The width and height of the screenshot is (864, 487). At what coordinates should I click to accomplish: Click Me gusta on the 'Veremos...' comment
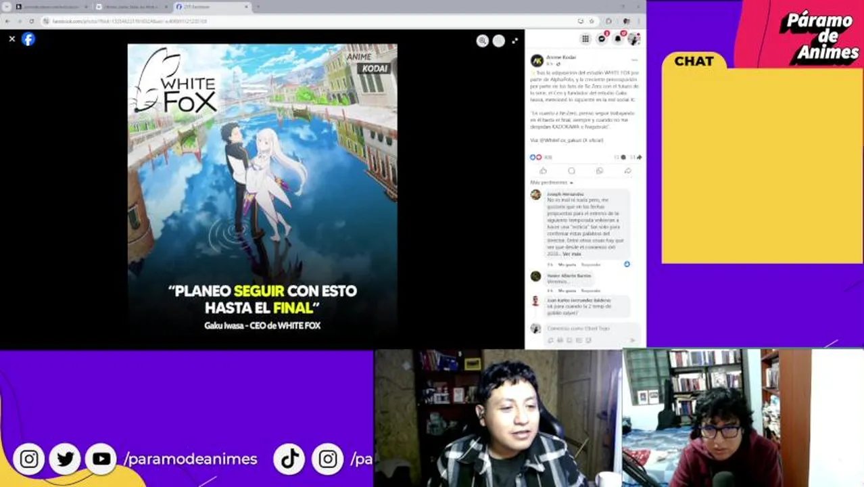[567, 291]
